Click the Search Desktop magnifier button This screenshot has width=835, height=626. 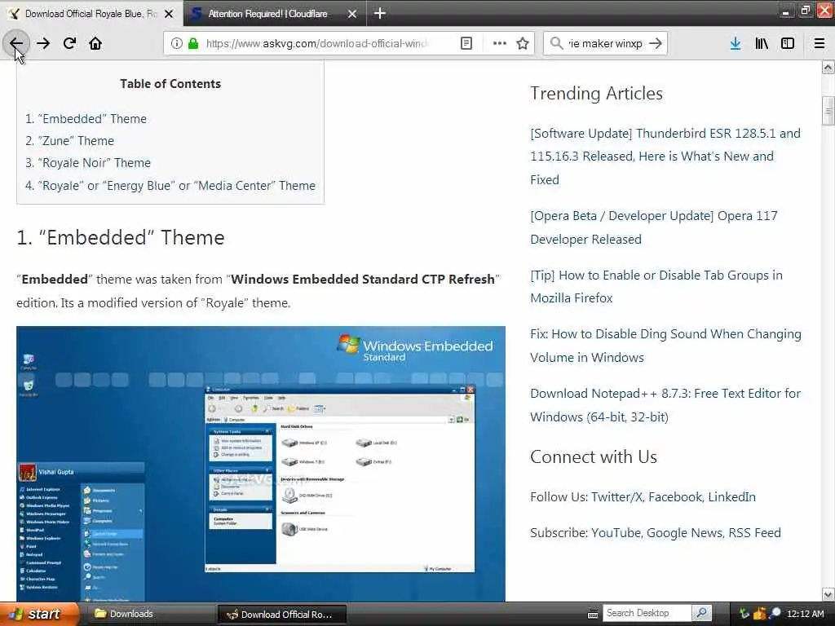[702, 613]
